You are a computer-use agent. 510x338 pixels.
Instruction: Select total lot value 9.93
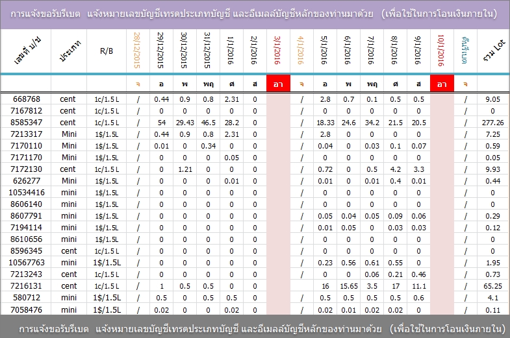pyautogui.click(x=492, y=169)
